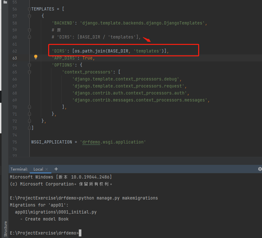Open the terminal settings gear icon
Screen dimensions: 262x238
[260, 169]
